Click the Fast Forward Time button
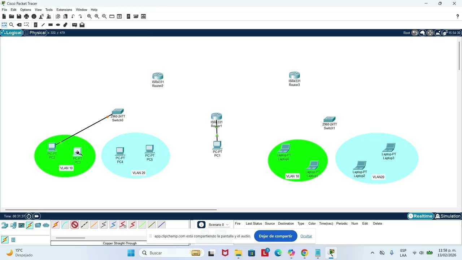This screenshot has width=462, height=260. (x=36, y=216)
